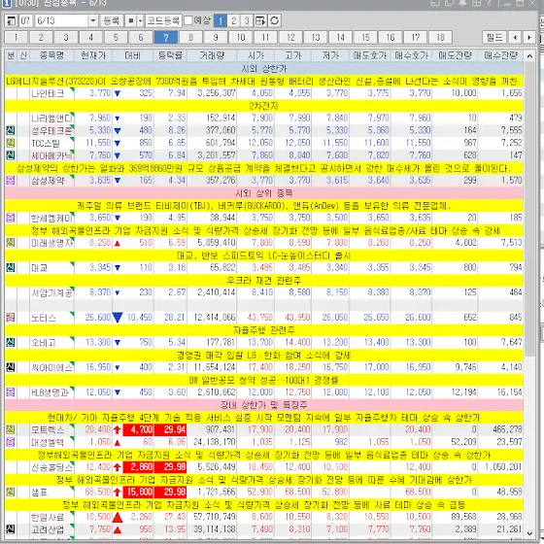Click the red up arrow in 모트렉스 row

[118, 429]
